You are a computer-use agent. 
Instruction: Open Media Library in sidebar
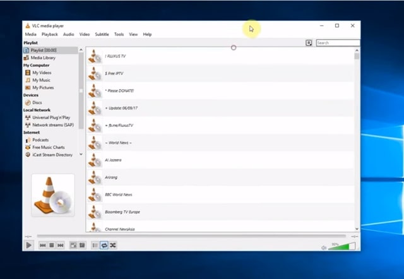click(43, 57)
